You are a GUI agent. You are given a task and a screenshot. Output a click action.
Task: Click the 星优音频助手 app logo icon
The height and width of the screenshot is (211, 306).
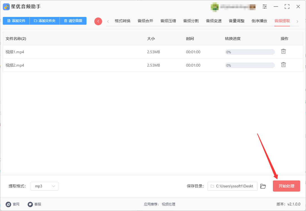tap(6, 7)
